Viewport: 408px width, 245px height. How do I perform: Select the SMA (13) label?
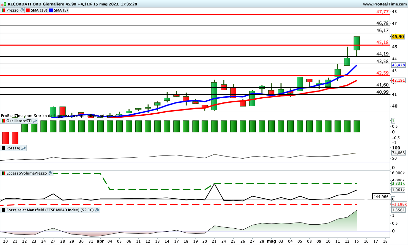pyautogui.click(x=39, y=10)
